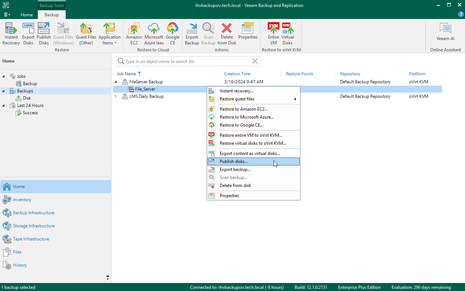Open the Files navigation view
This screenshot has width=465, height=291.
[56, 252]
